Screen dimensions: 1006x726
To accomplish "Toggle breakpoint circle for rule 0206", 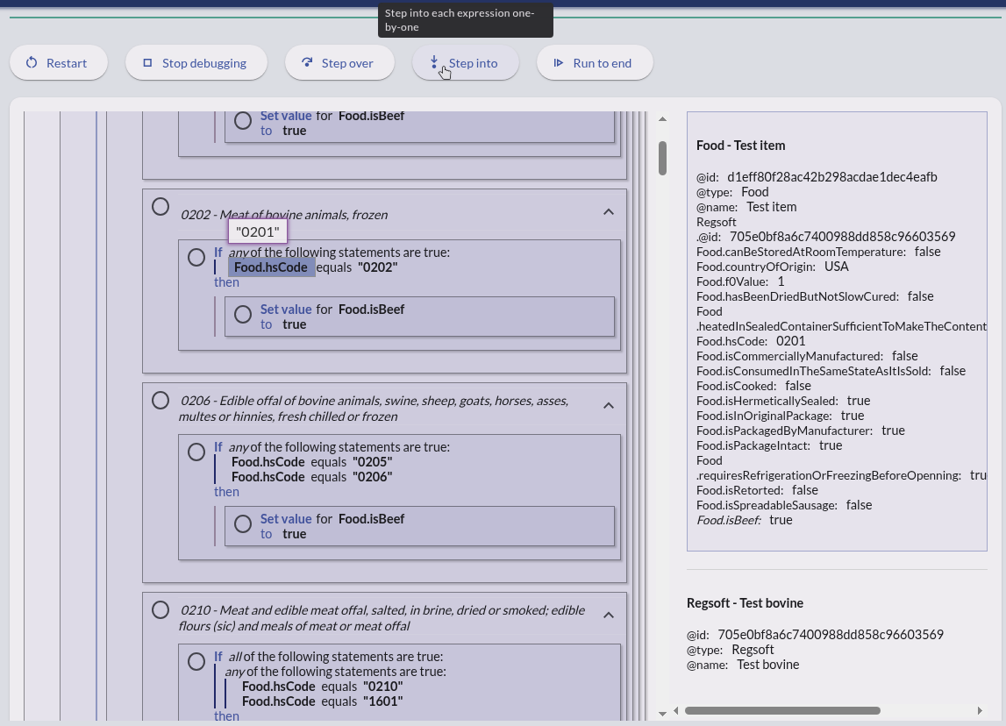I will pyautogui.click(x=161, y=401).
